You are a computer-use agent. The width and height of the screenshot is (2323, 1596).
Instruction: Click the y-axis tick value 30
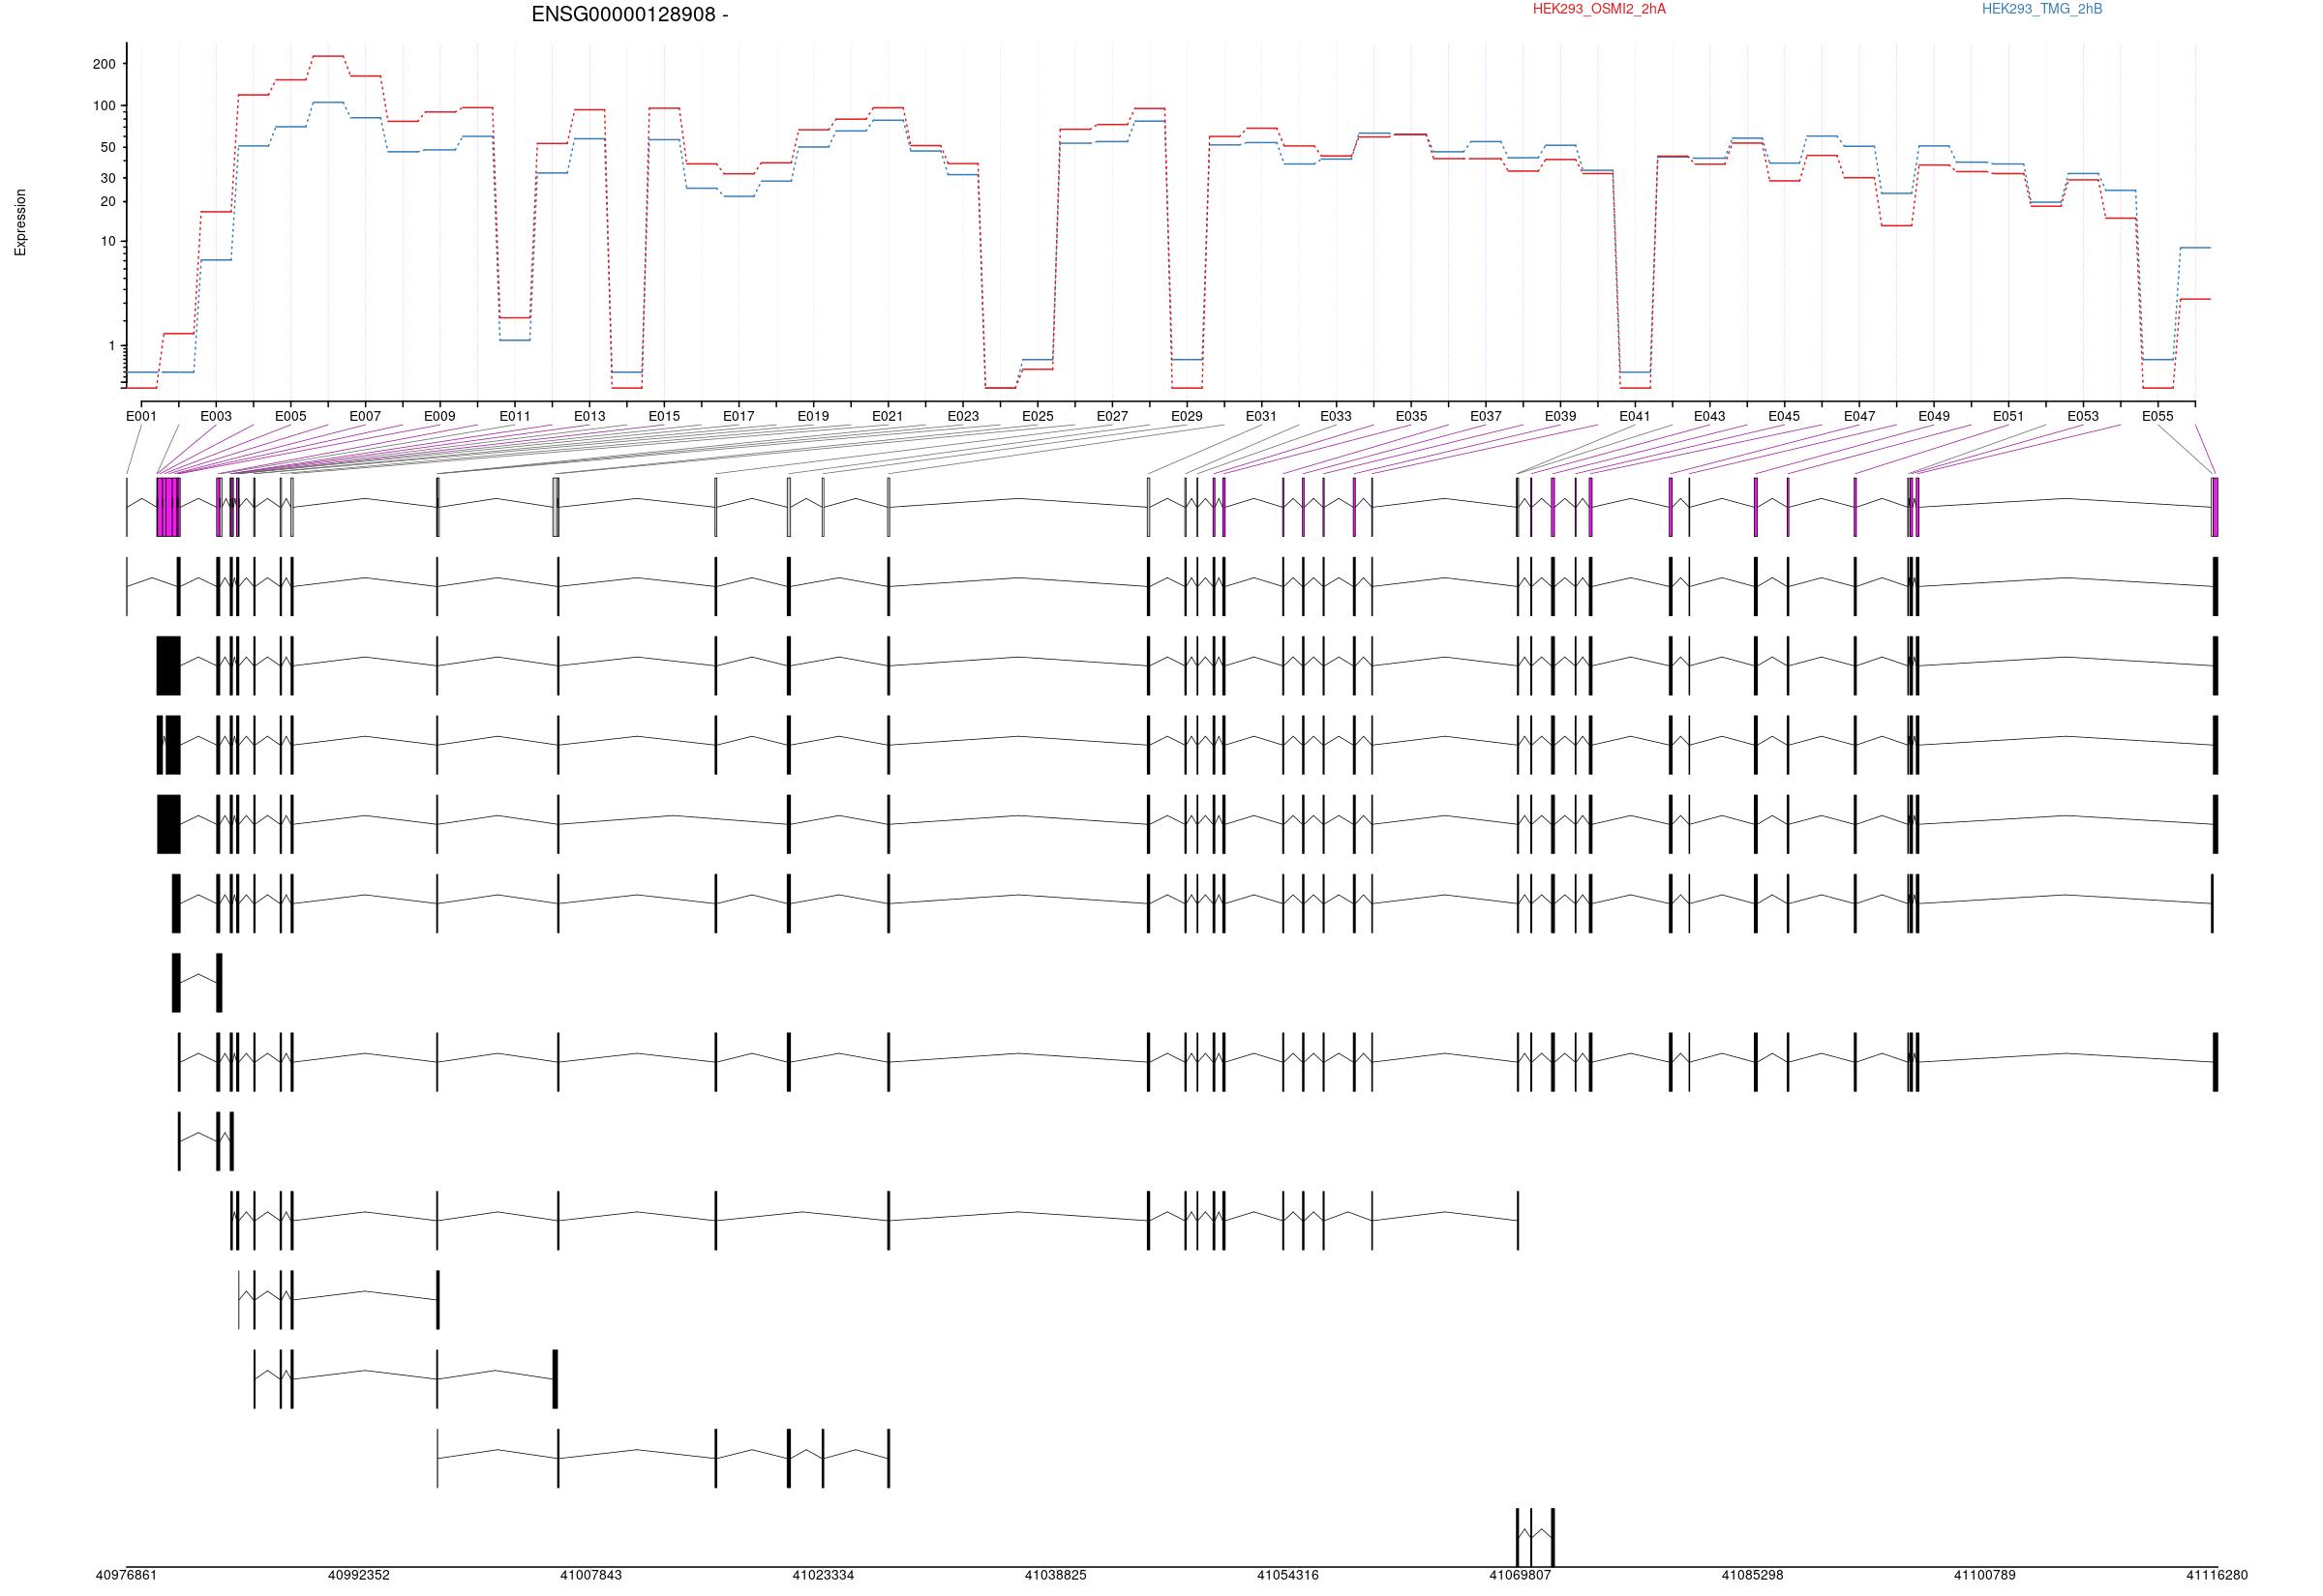tap(108, 178)
